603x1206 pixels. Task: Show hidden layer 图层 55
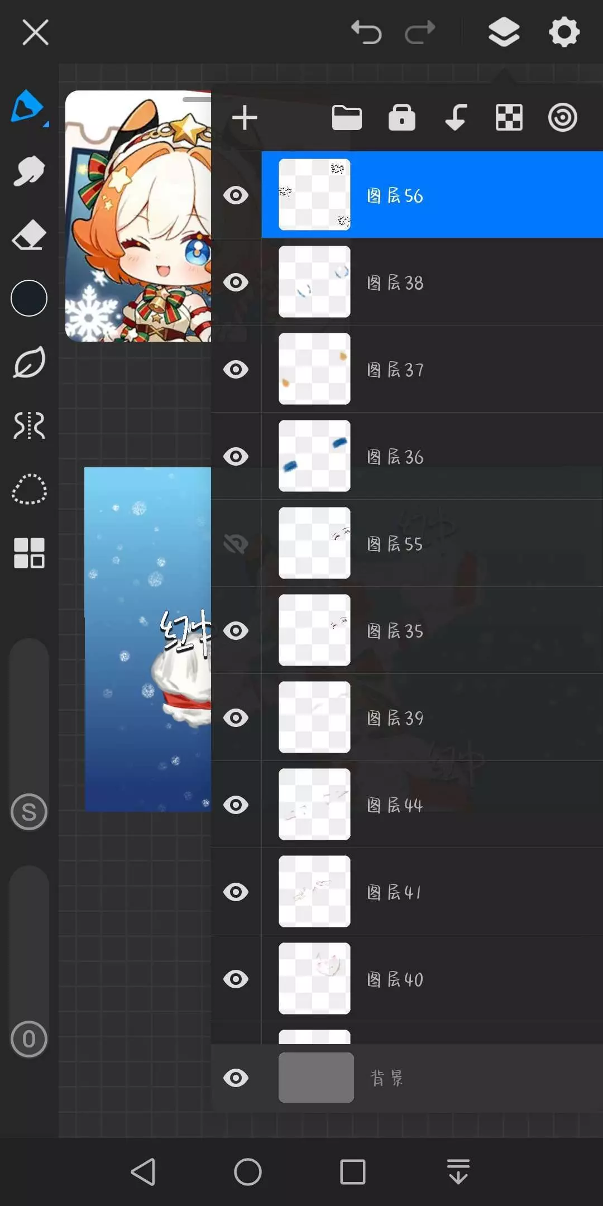[x=236, y=544]
